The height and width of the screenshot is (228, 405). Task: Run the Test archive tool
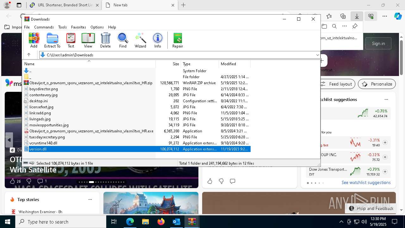[71, 40]
